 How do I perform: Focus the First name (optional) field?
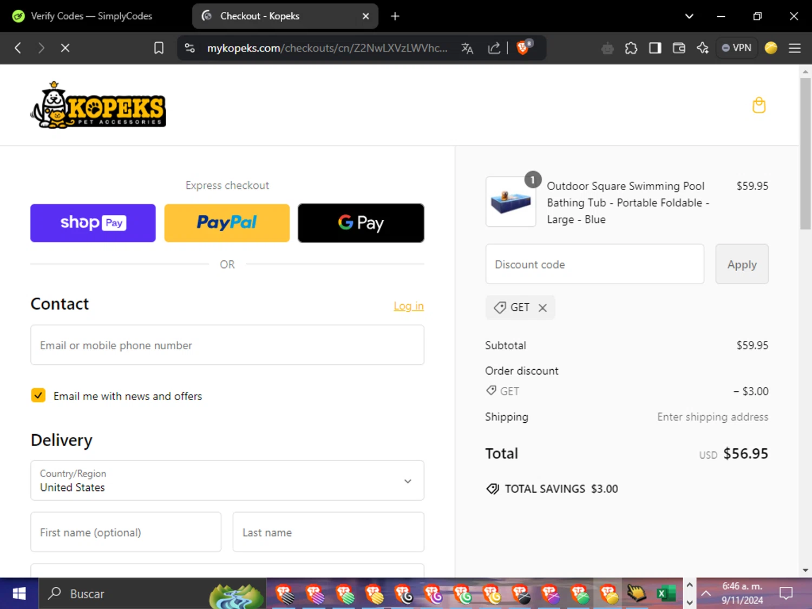(x=126, y=532)
